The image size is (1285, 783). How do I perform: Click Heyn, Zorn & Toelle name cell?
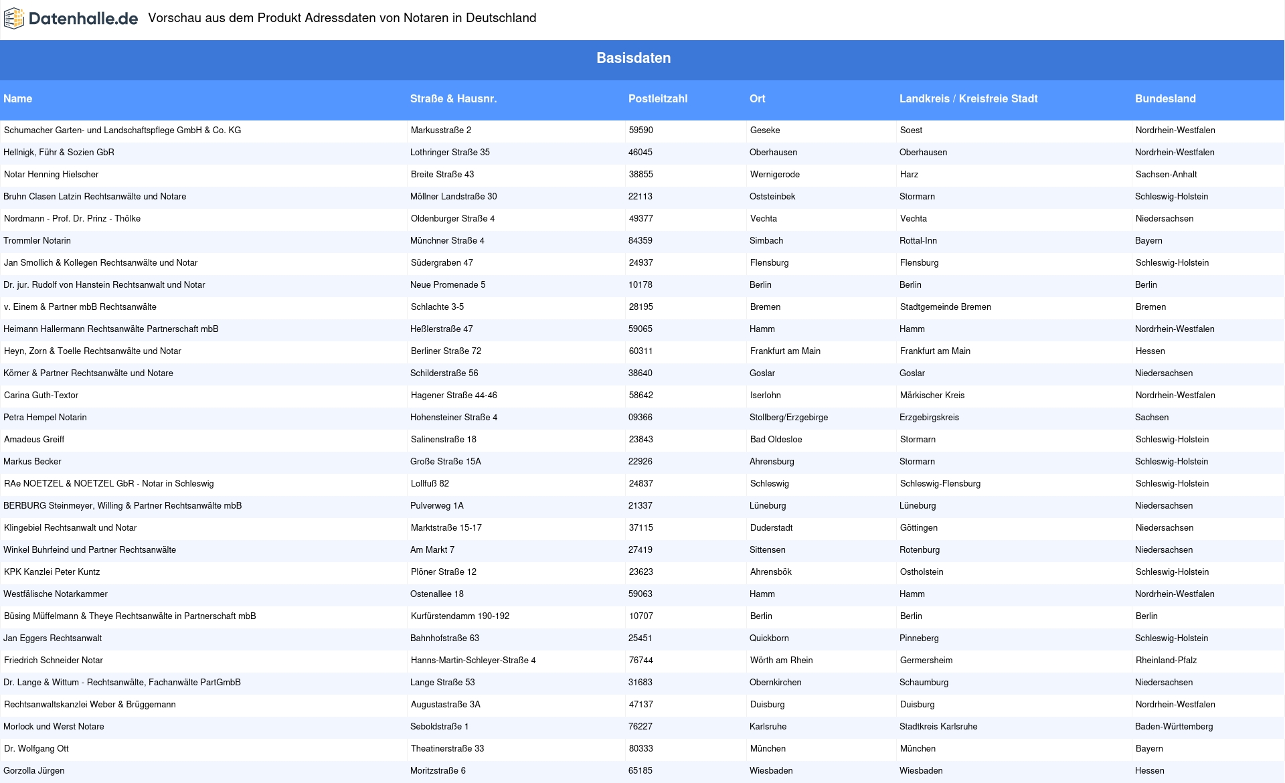point(93,351)
